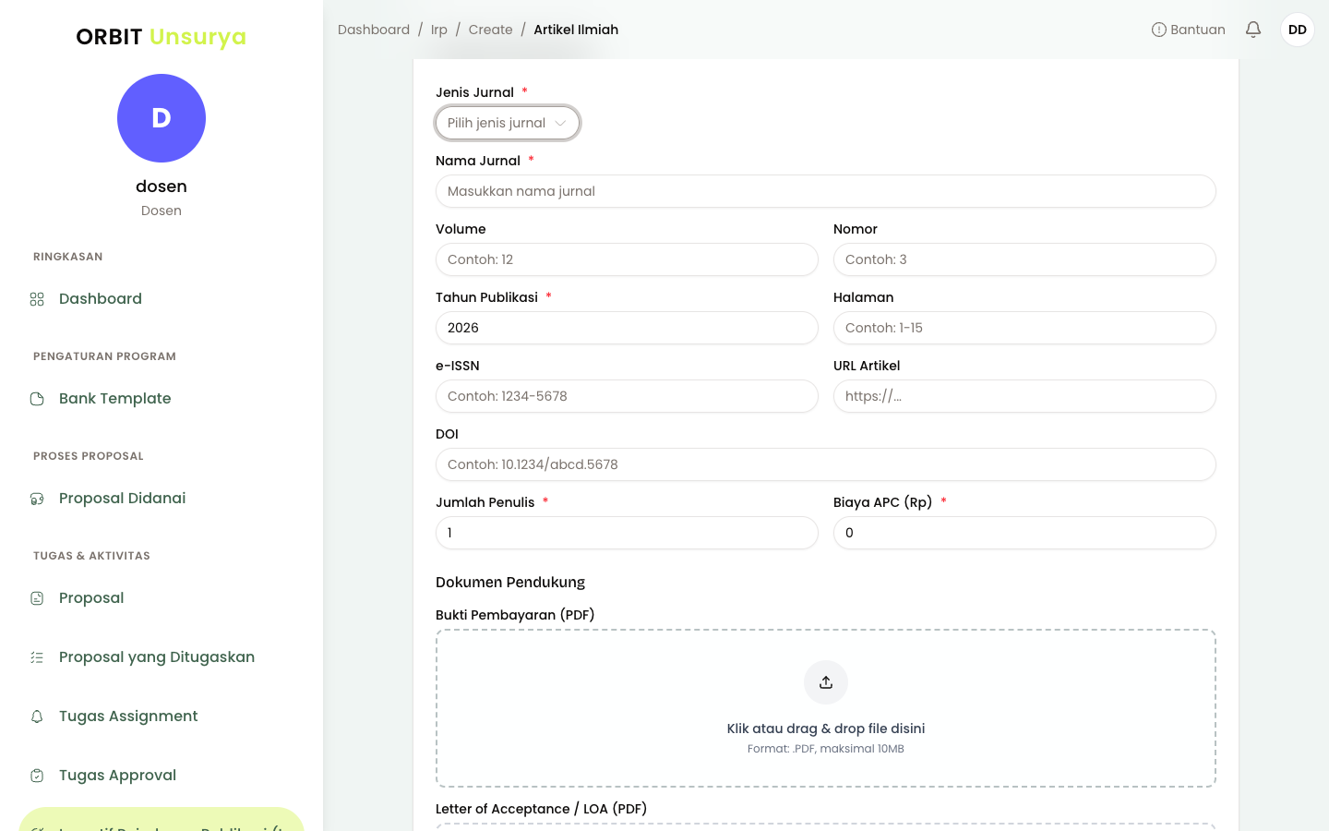The image size is (1329, 831).
Task: Click the Bukti Pembayaran PDF upload dropzone
Action: pyautogui.click(x=826, y=708)
